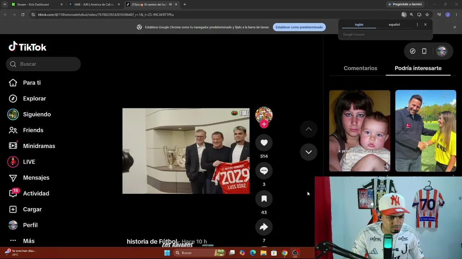Open TikTok home via the logo
Screen dimensions: 462x259
click(27, 47)
